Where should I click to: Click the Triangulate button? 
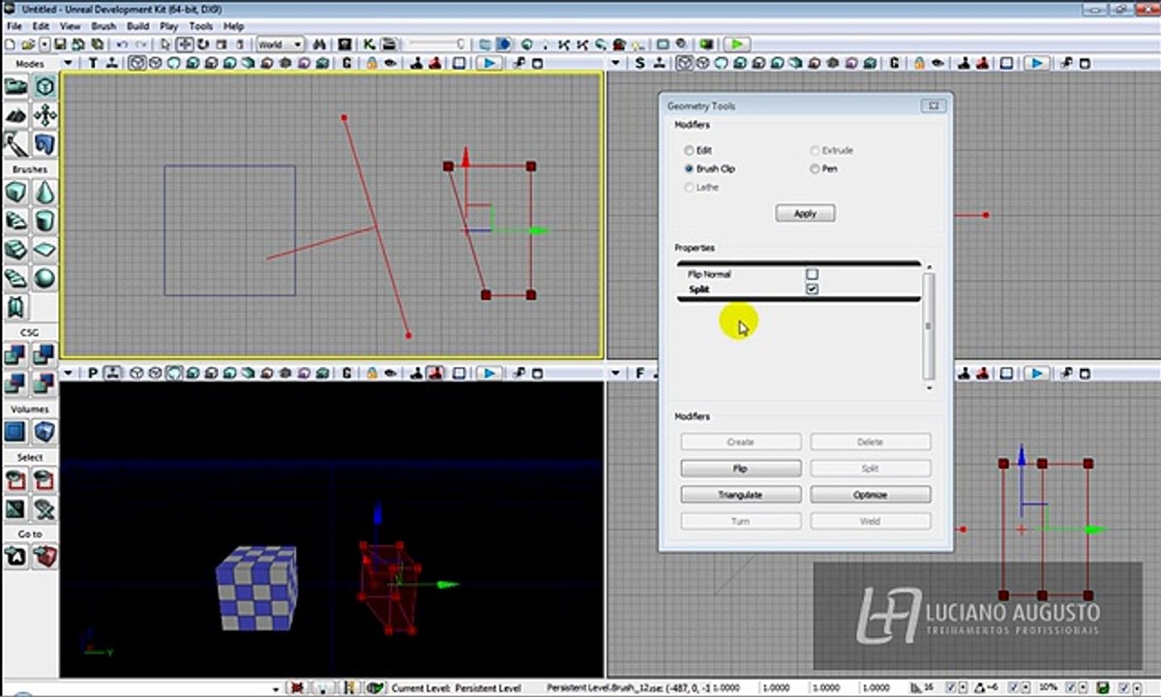point(740,495)
